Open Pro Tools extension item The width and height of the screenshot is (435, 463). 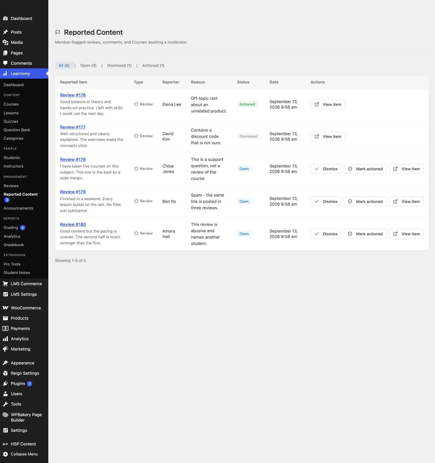[x=12, y=264]
